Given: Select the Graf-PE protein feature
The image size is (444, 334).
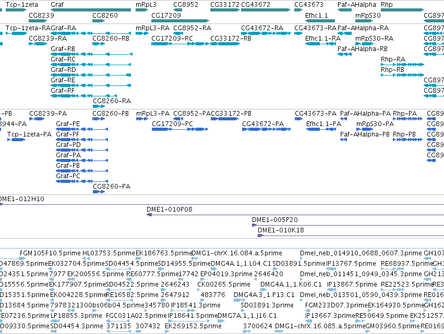Looking at the screenshot, I should [82, 129].
